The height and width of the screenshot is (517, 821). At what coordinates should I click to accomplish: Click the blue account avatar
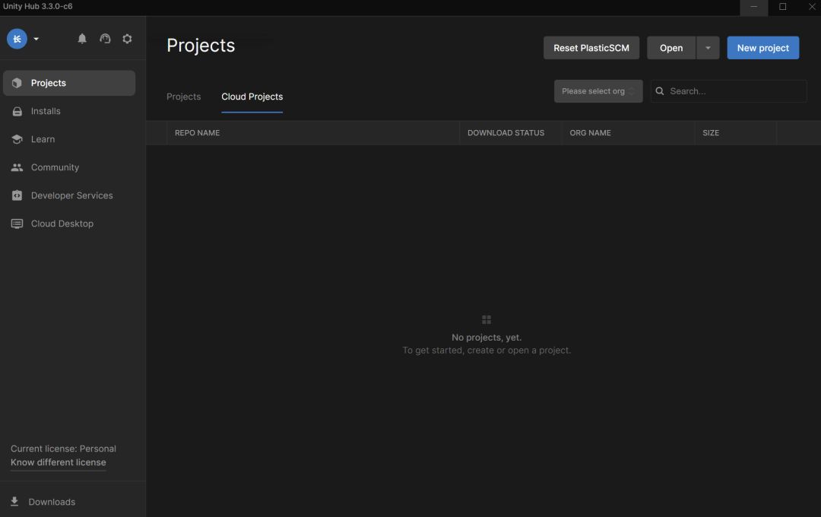17,39
